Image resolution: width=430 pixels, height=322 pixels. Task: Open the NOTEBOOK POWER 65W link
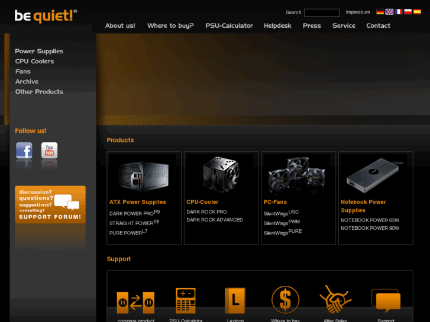(370, 220)
